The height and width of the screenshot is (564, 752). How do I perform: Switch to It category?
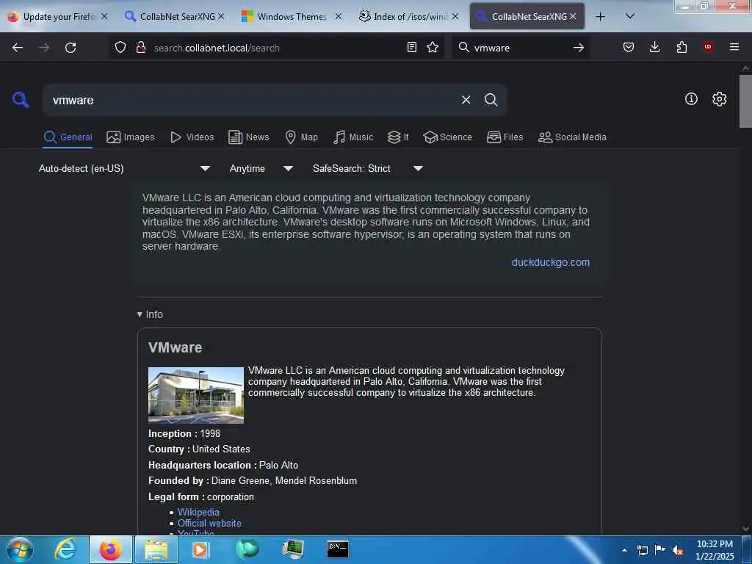[x=398, y=137]
